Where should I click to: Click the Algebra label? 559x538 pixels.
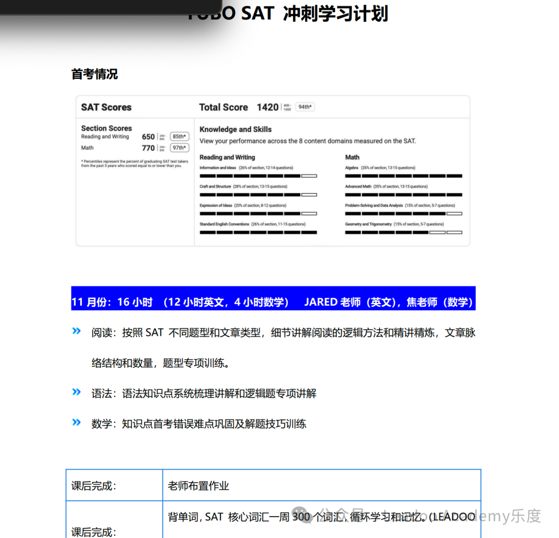click(x=352, y=168)
